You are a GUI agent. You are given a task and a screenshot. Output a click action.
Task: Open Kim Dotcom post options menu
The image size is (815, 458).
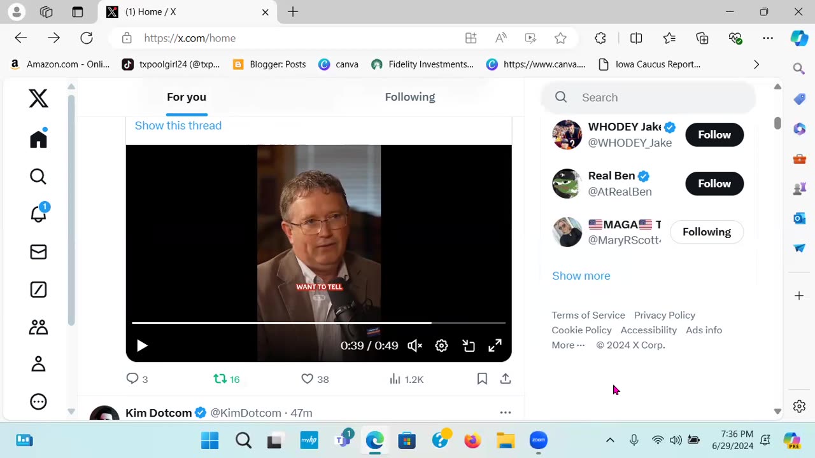coord(506,412)
